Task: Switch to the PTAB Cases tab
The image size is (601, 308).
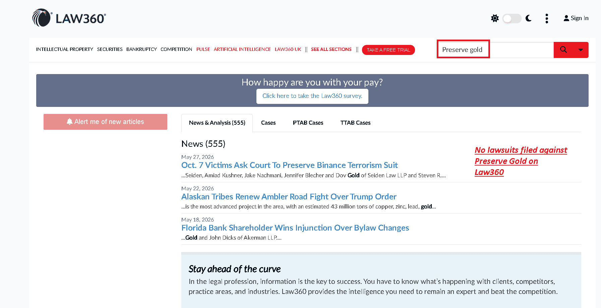Action: tap(308, 123)
